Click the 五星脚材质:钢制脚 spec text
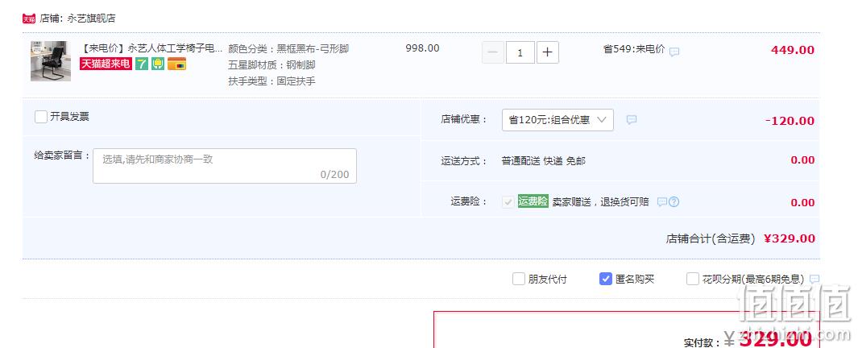 271,65
